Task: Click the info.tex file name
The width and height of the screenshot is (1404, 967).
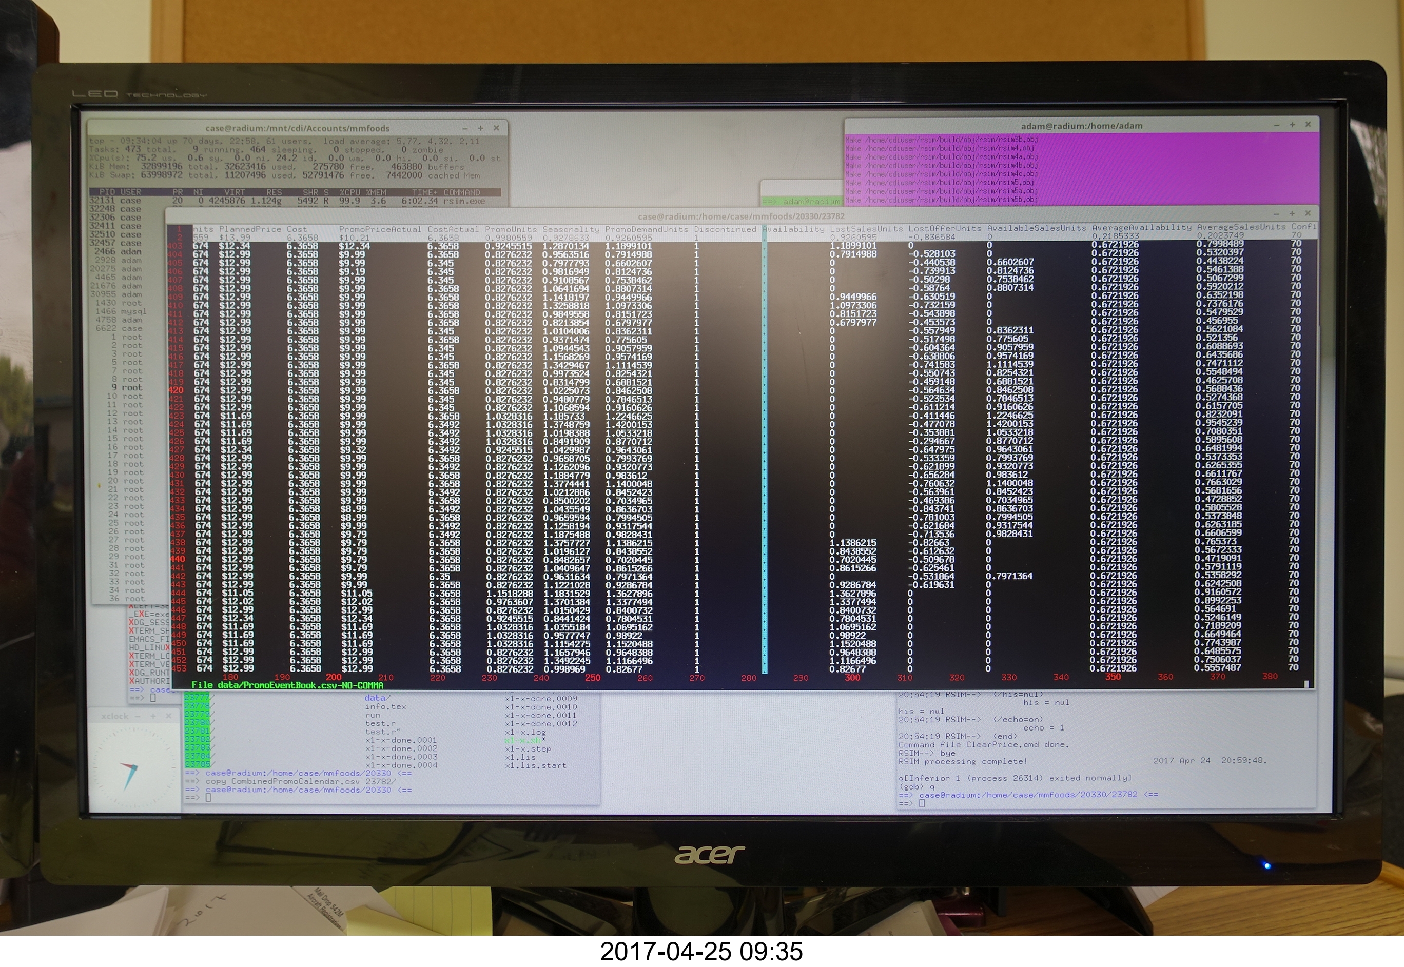Action: (385, 706)
